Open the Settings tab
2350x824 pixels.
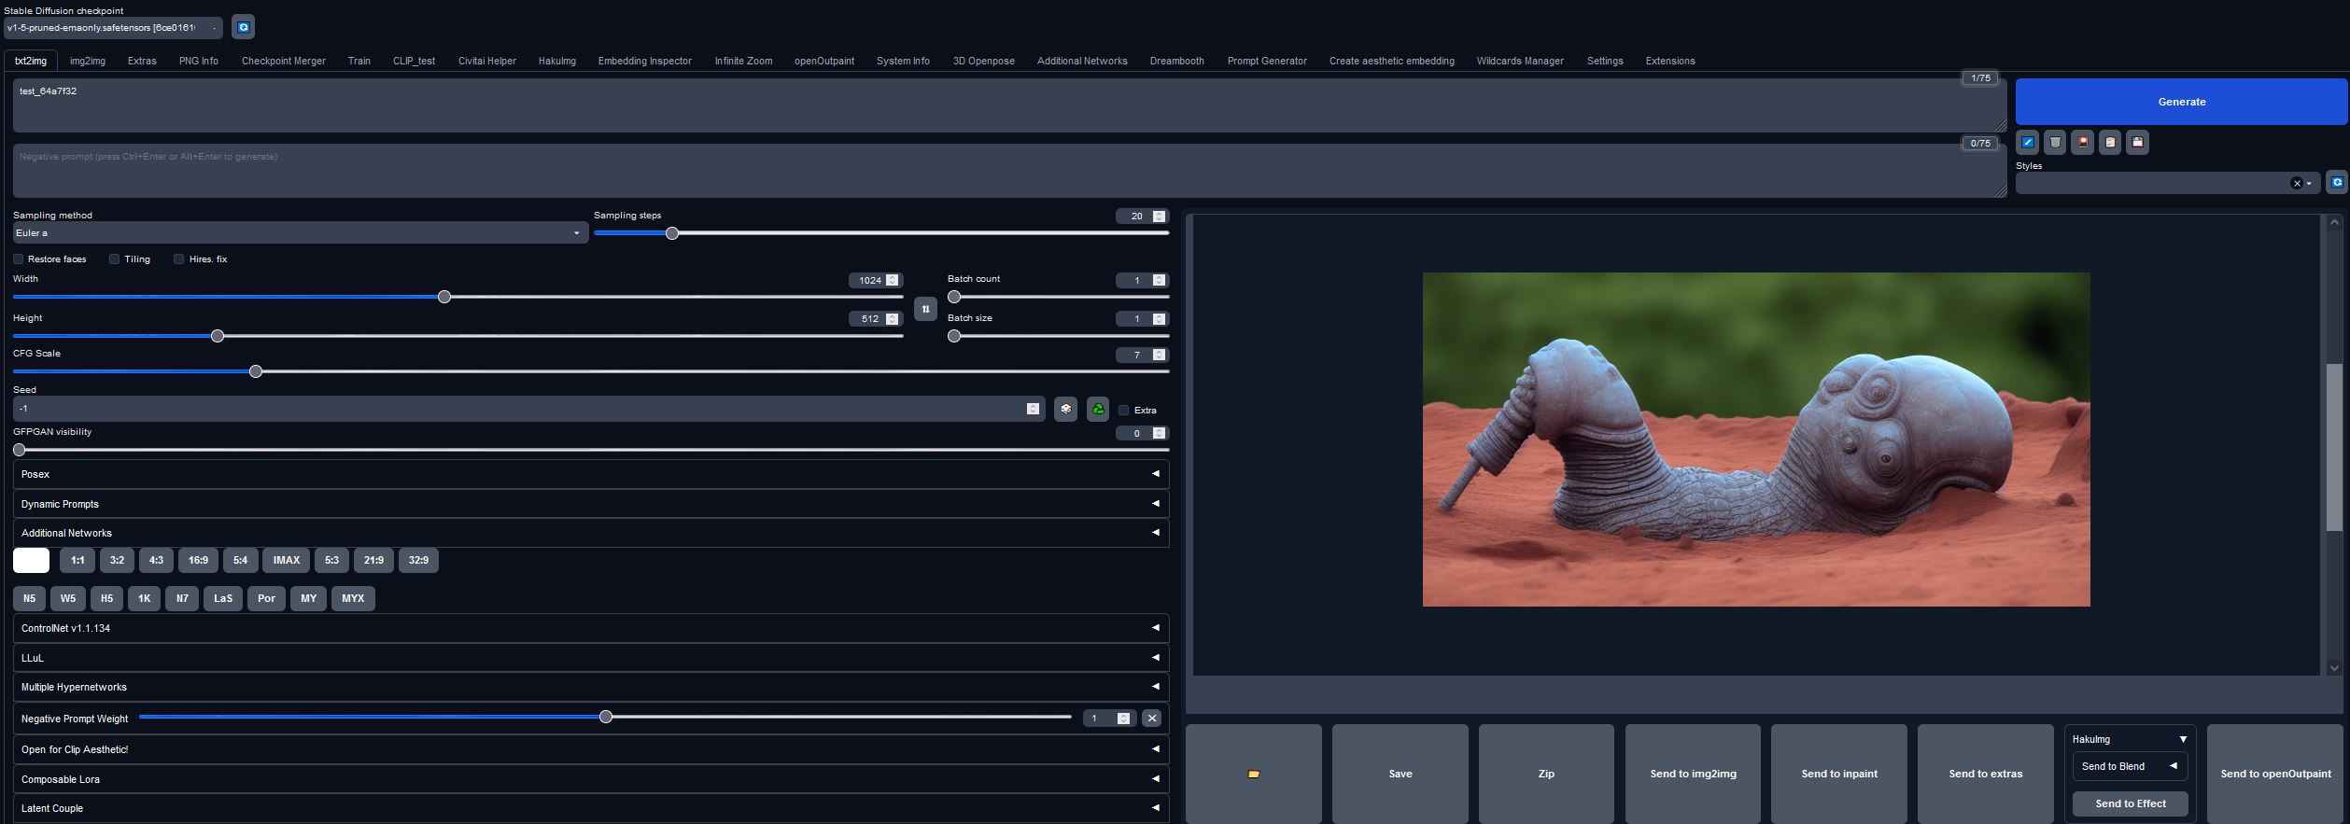pyautogui.click(x=1604, y=61)
